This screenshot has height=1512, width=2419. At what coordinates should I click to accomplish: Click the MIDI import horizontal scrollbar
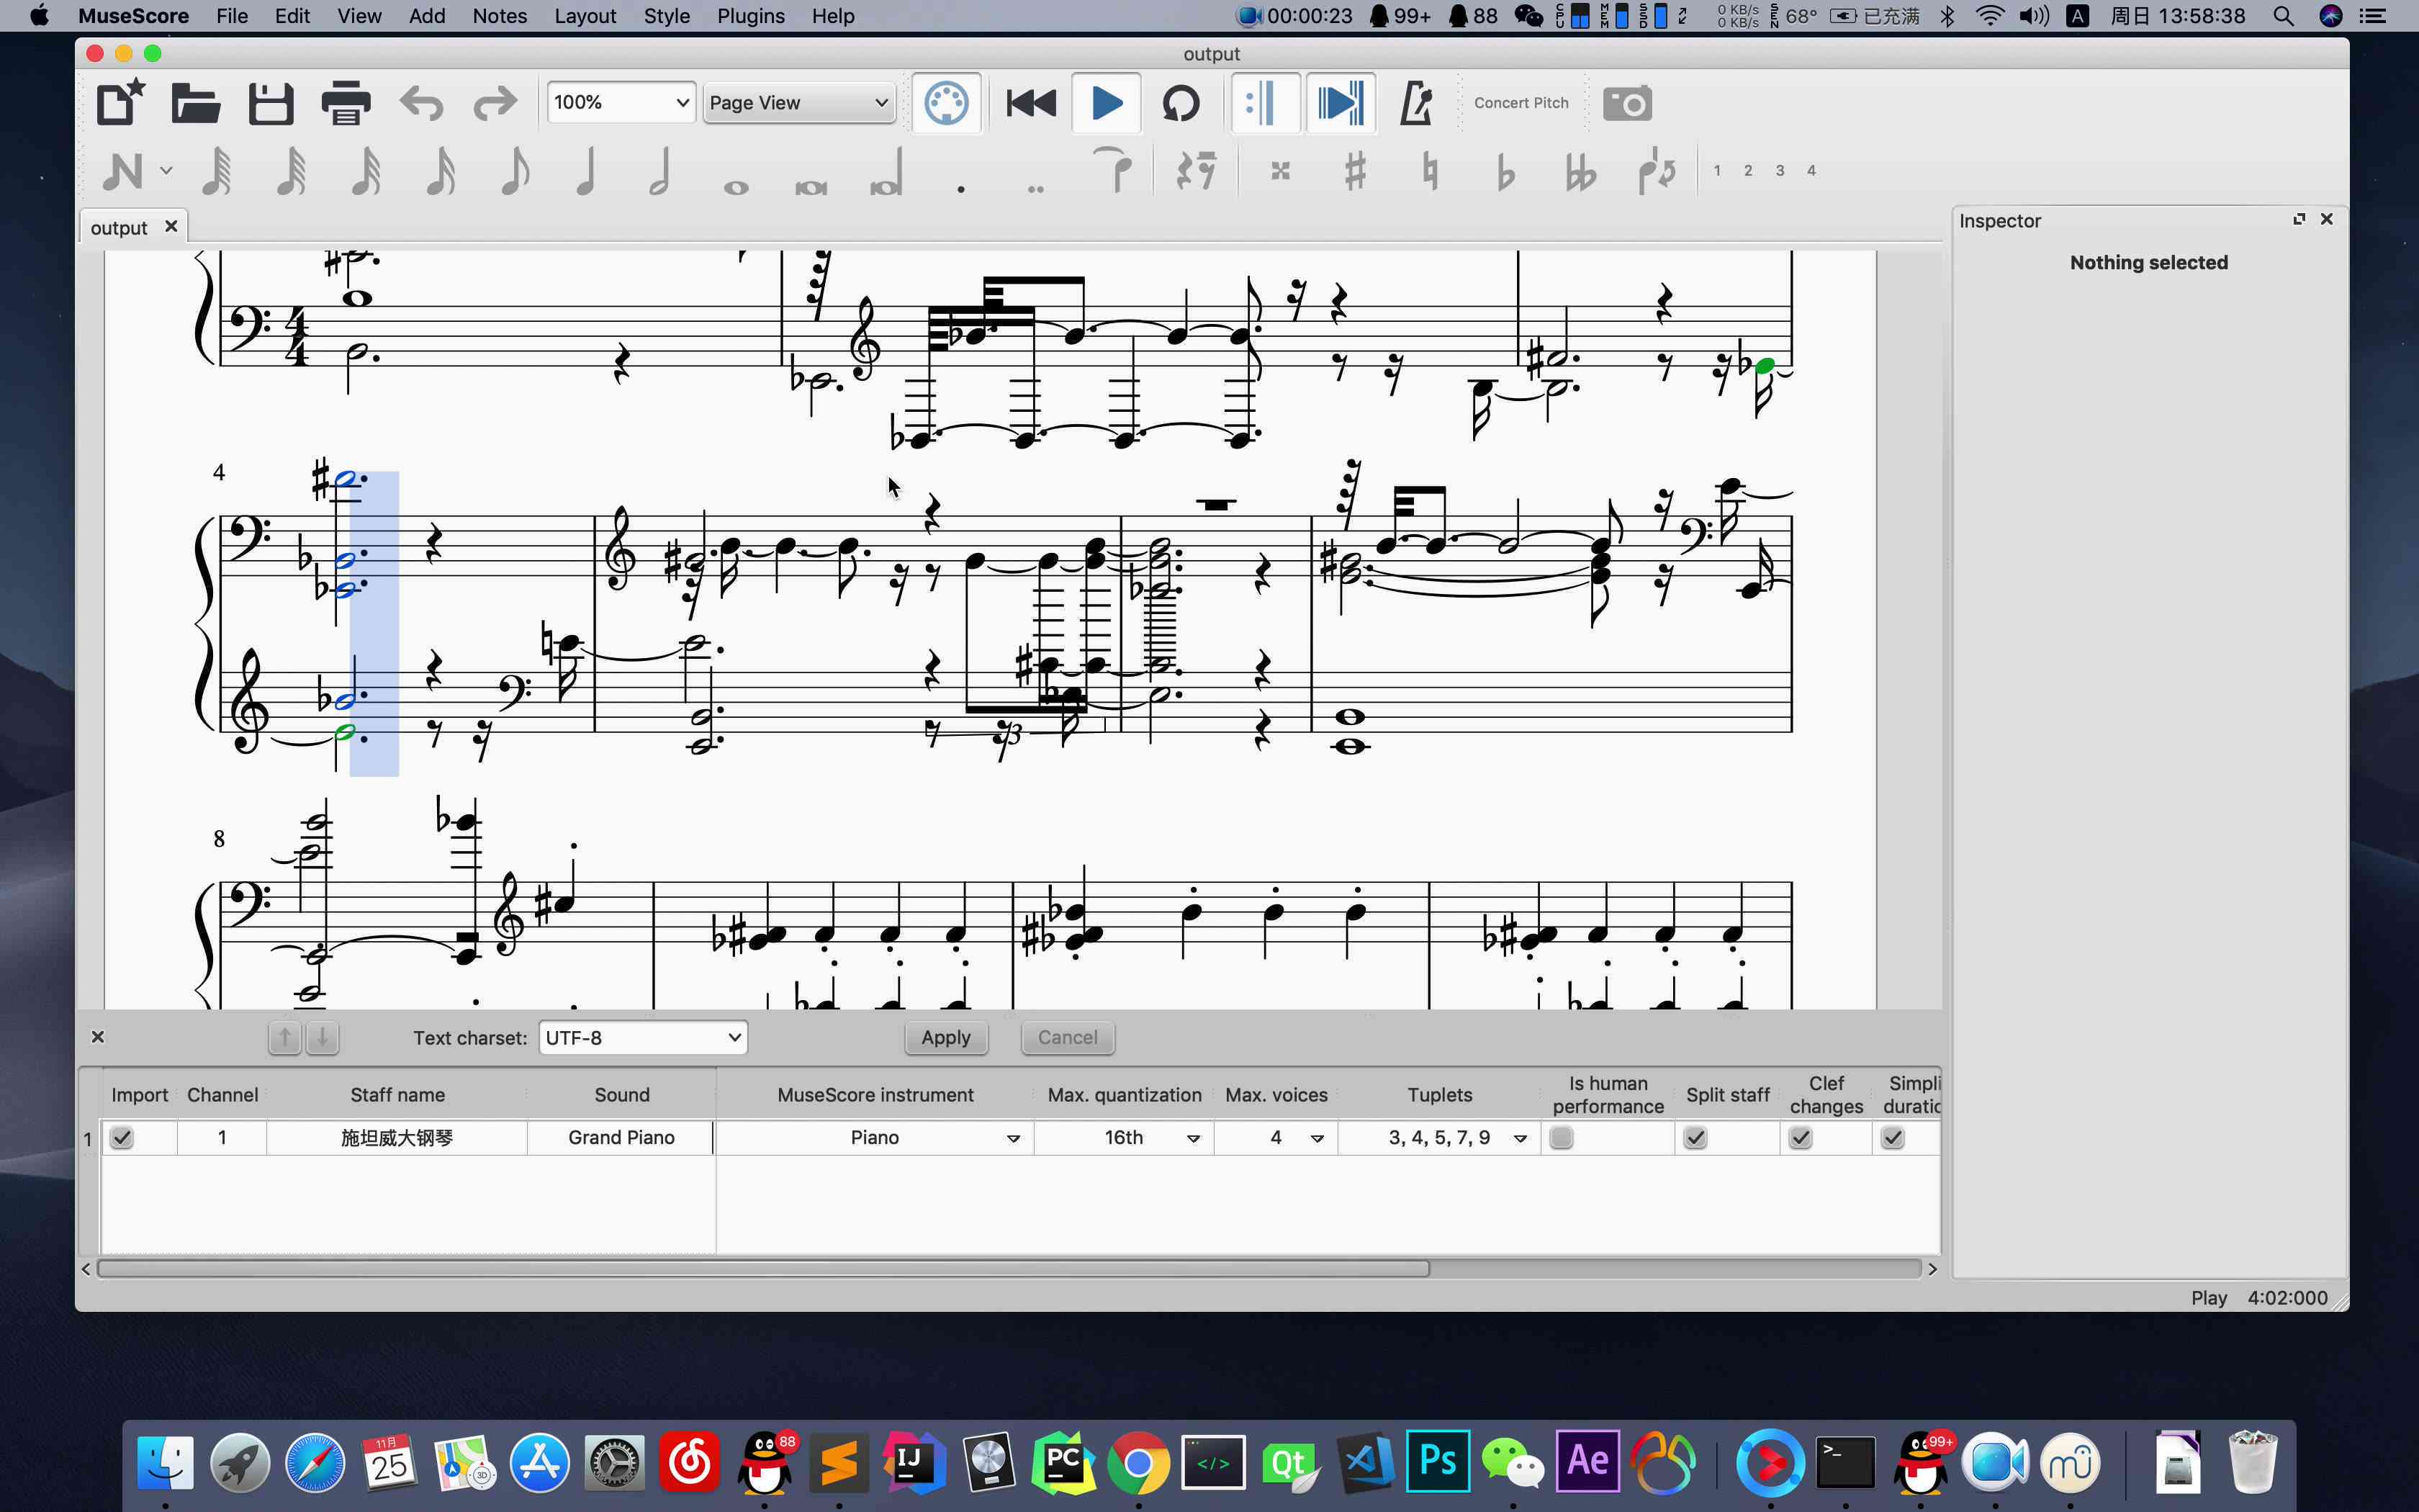[x=764, y=1268]
